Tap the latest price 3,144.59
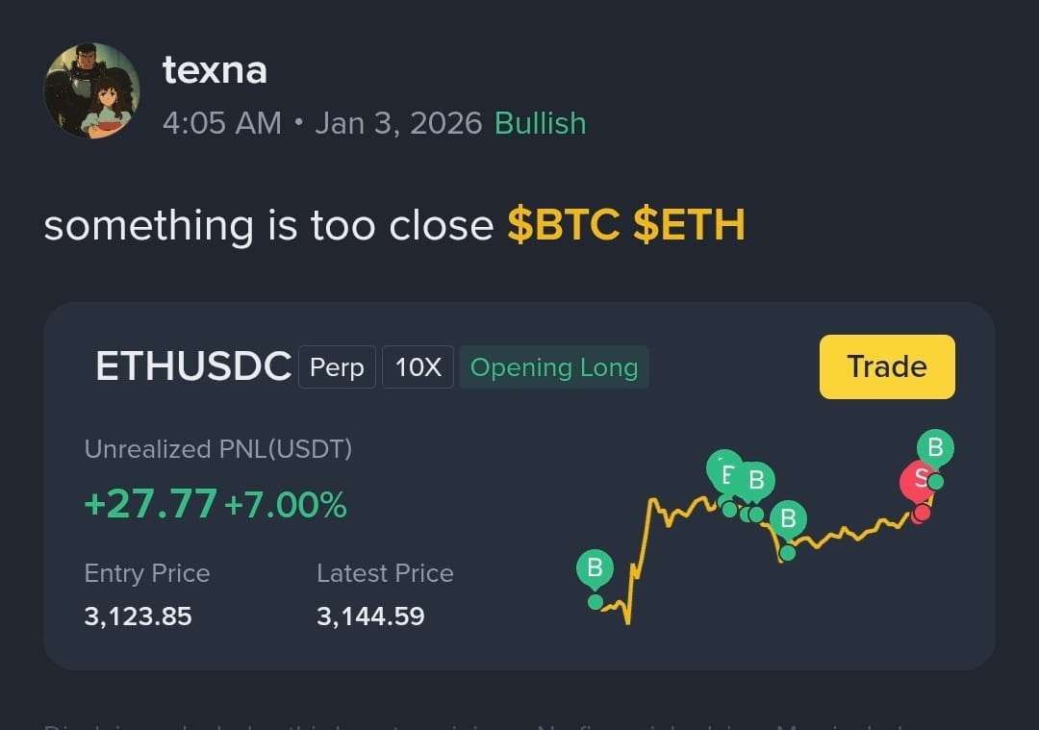Viewport: 1039px width, 730px height. point(370,617)
